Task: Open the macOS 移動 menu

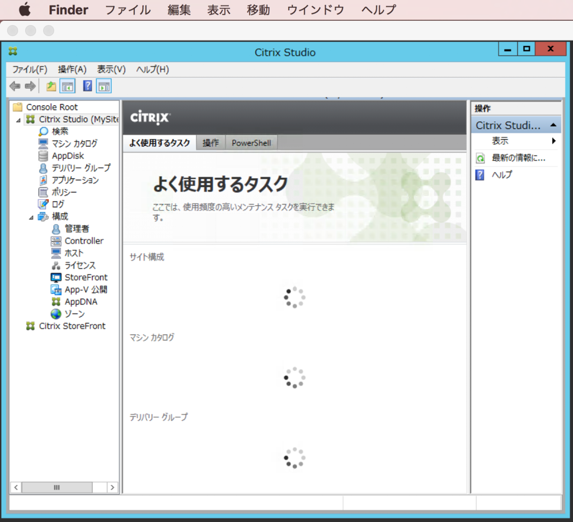Action: click(x=259, y=10)
